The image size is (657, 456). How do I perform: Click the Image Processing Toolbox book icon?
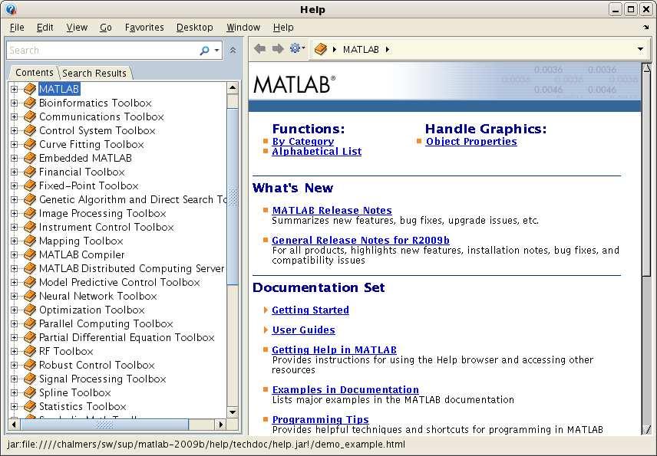30,213
